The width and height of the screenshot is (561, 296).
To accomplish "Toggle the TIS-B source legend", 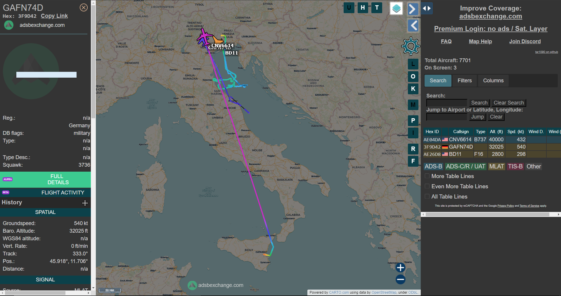I will point(515,166).
